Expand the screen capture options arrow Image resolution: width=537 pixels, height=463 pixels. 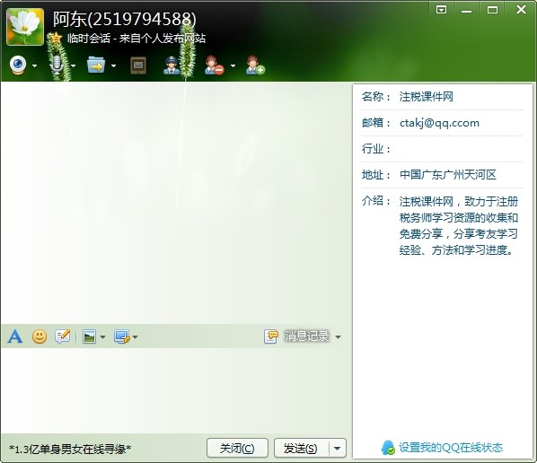tap(136, 337)
